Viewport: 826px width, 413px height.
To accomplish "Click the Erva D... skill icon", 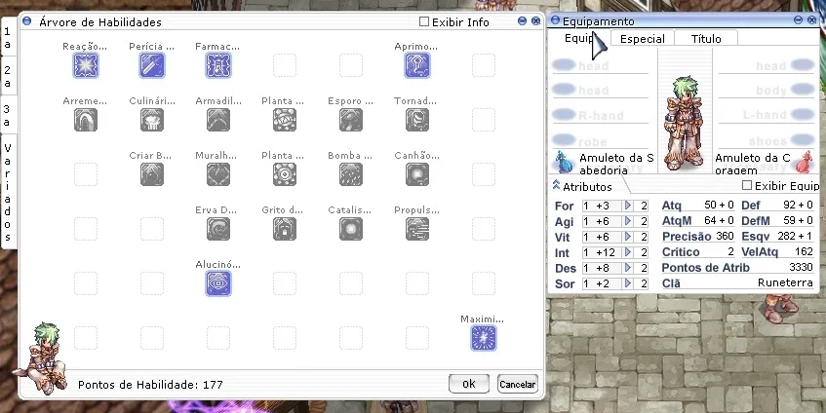I will point(218,229).
